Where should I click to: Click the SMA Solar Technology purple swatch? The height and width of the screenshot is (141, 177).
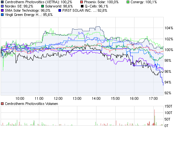click(2, 10)
